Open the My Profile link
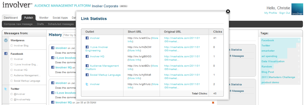Screen dimensions: 305x105 click(x=271, y=13)
